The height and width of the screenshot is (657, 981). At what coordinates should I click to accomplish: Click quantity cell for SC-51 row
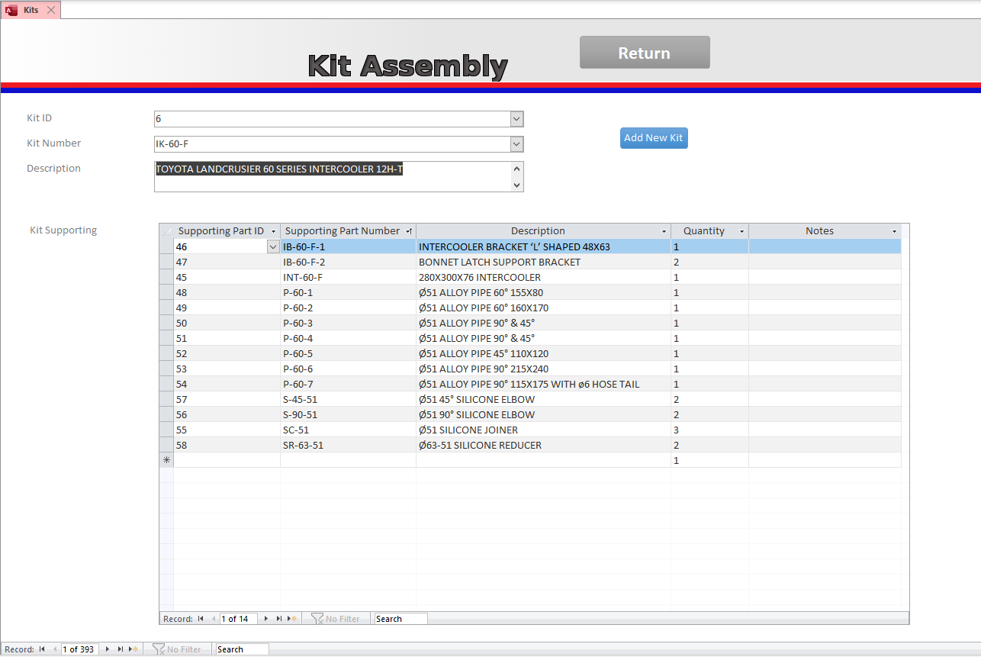[709, 430]
